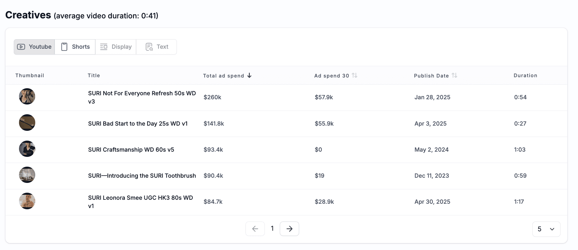Go to next page arrow
Screen dimensions: 578x250
(x=289, y=229)
